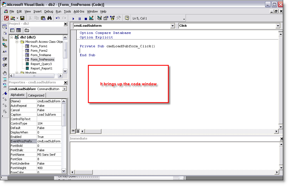
Task: Toggle Design Mode icon
Action: pos(91,18)
